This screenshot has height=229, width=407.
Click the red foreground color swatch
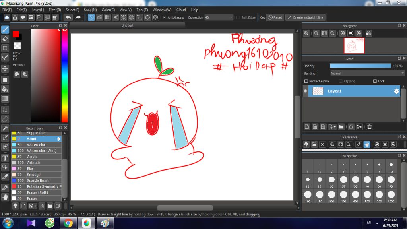[16, 34]
